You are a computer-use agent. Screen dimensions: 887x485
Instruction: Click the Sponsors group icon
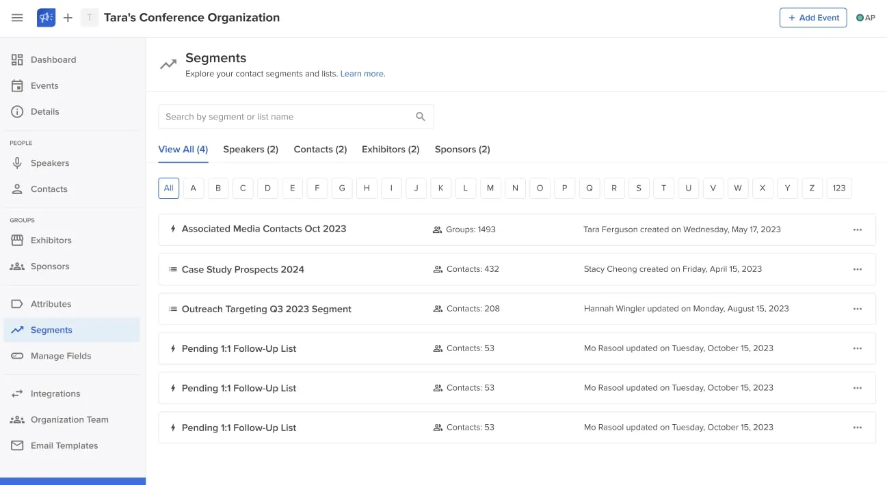click(17, 266)
